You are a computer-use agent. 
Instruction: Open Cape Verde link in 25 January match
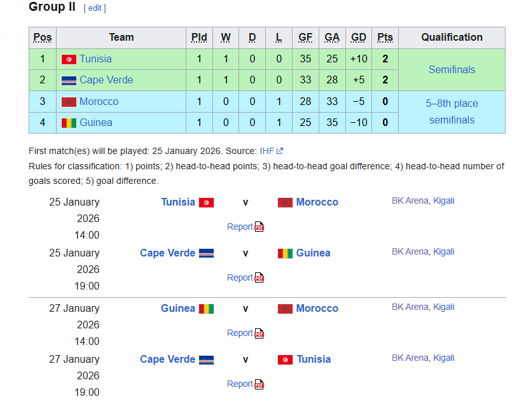coord(167,253)
